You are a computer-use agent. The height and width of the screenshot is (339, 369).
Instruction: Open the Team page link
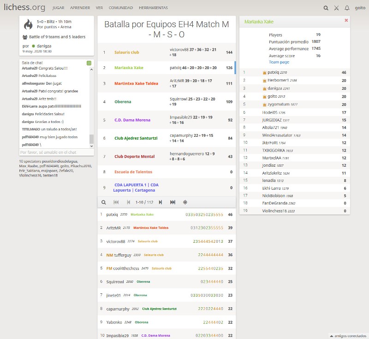pos(279,62)
